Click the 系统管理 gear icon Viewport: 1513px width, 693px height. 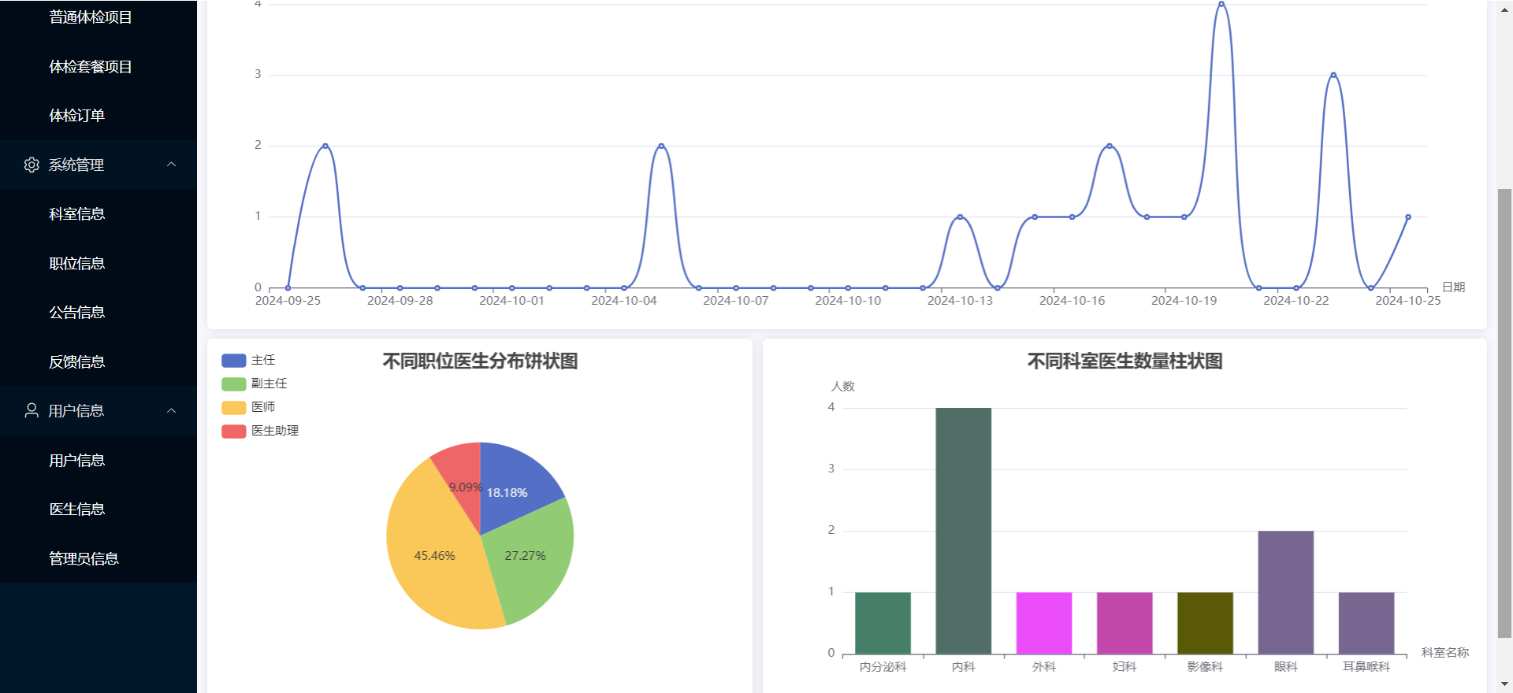point(32,165)
